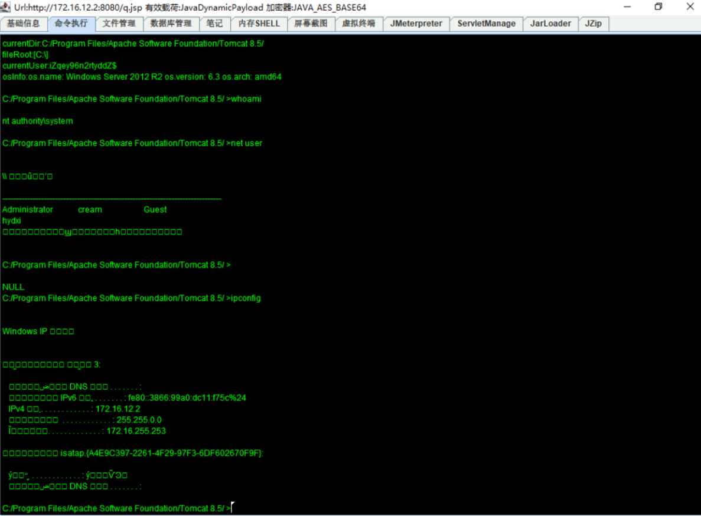
Task: Click the currentUser:iZqey96n2rtyddZ$ line
Action: pos(60,65)
